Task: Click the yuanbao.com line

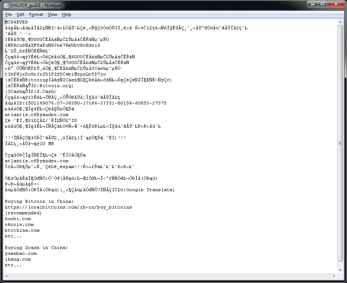Action: 21,253
